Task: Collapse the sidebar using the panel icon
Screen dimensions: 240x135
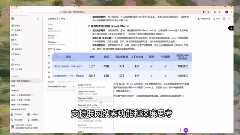Action: pyautogui.click(x=38, y=19)
